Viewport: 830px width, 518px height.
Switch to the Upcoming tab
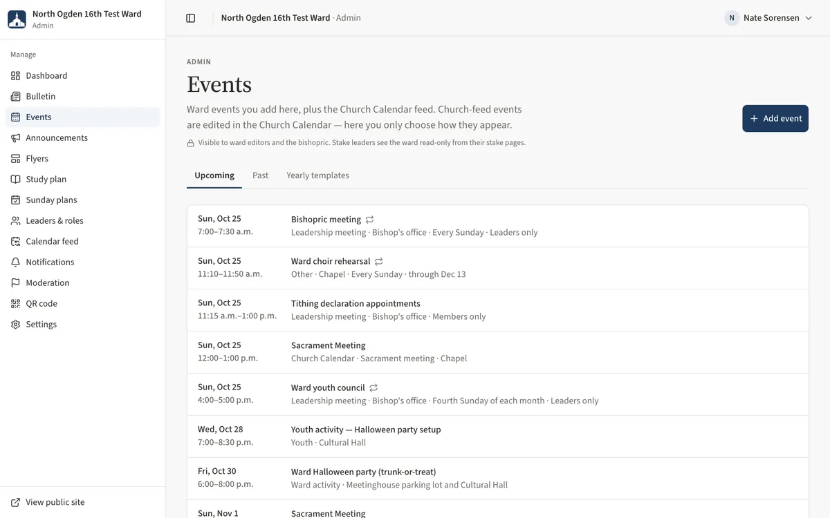(x=214, y=175)
